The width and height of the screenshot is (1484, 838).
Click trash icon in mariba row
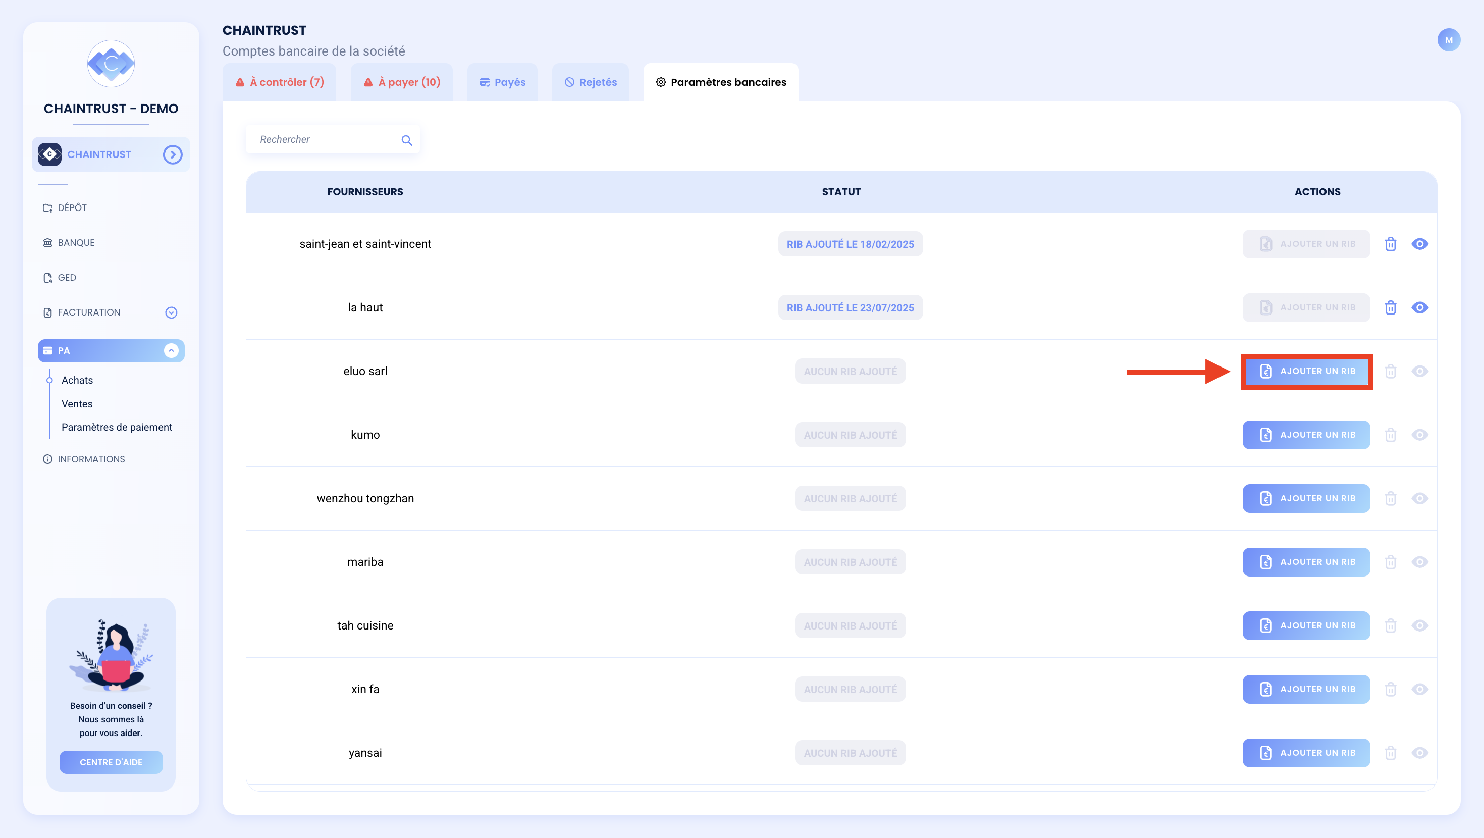(1391, 562)
